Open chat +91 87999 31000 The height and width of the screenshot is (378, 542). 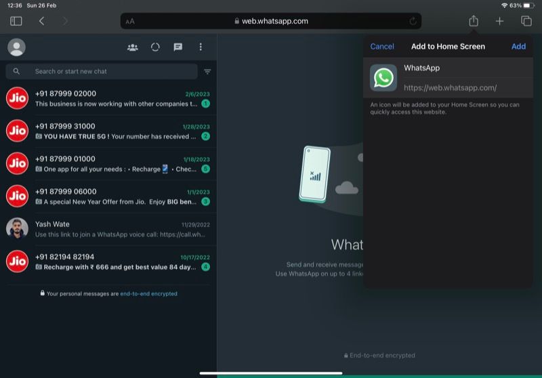coord(108,131)
